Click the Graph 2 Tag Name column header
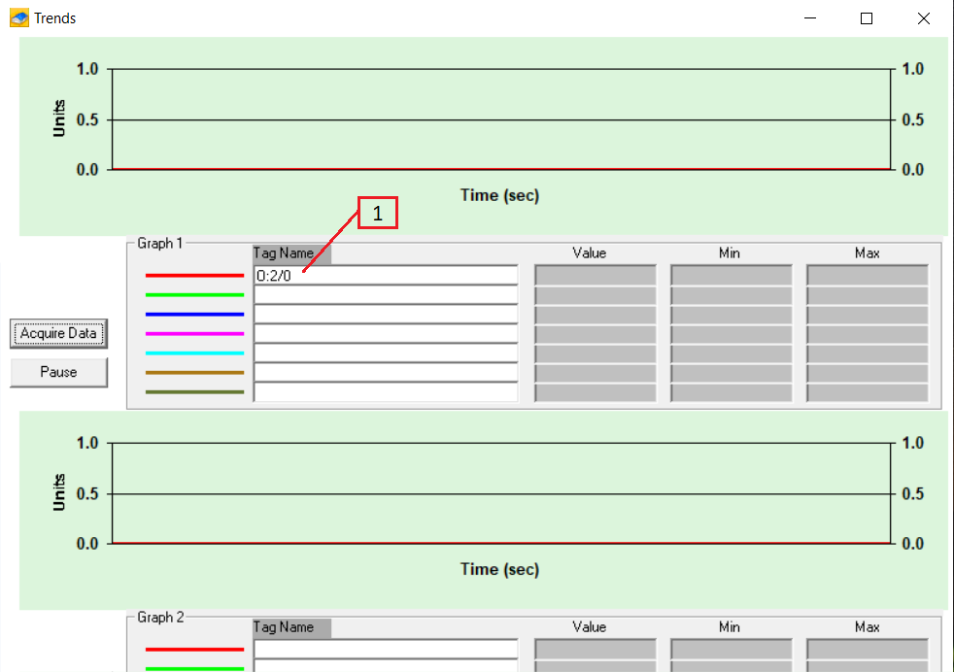 [292, 627]
